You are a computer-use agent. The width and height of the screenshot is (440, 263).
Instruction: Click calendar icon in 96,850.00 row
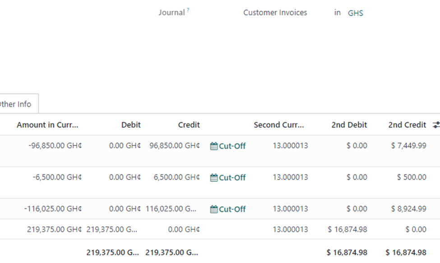[x=214, y=146]
